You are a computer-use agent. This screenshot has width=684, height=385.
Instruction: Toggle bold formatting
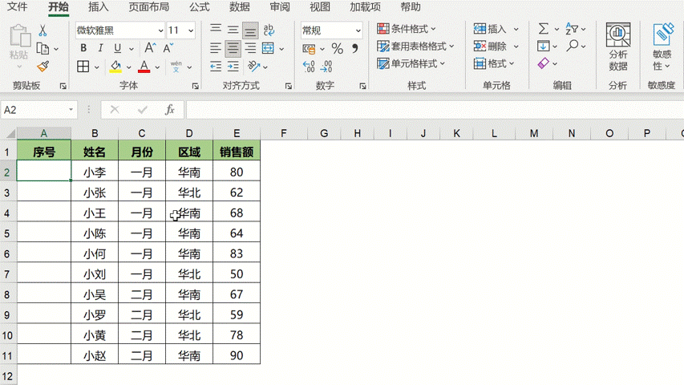(x=83, y=49)
